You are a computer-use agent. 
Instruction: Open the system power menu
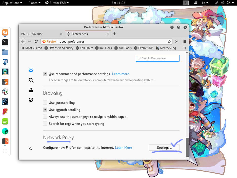[x=230, y=3]
